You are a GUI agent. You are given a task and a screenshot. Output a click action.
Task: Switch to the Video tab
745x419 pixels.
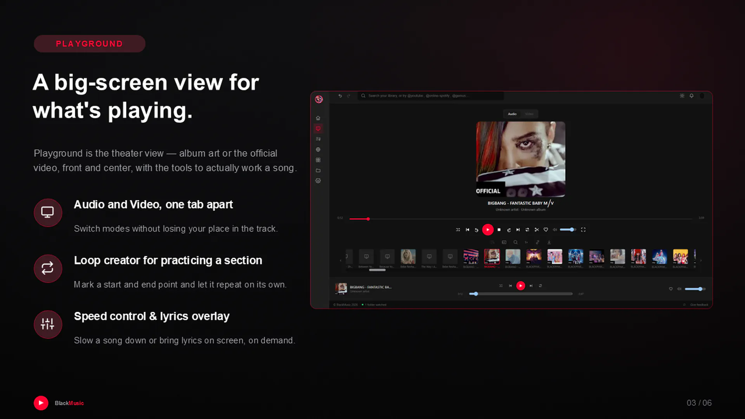529,114
